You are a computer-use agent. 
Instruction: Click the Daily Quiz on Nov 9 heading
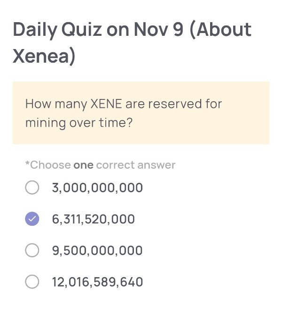(x=99, y=30)
